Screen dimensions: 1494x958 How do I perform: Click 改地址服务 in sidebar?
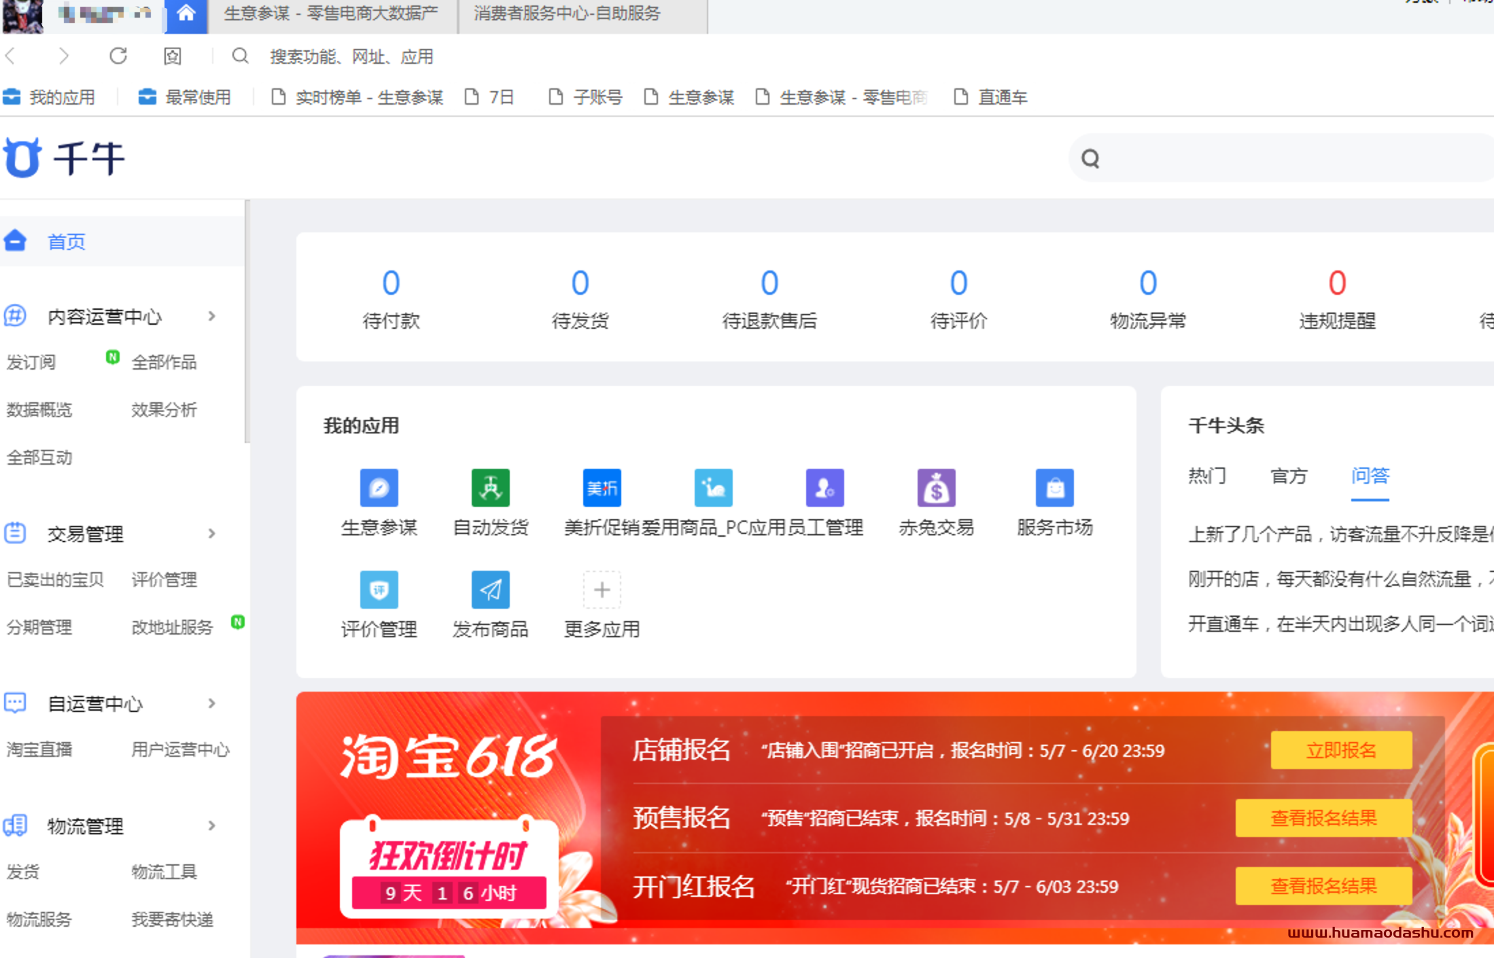click(172, 627)
